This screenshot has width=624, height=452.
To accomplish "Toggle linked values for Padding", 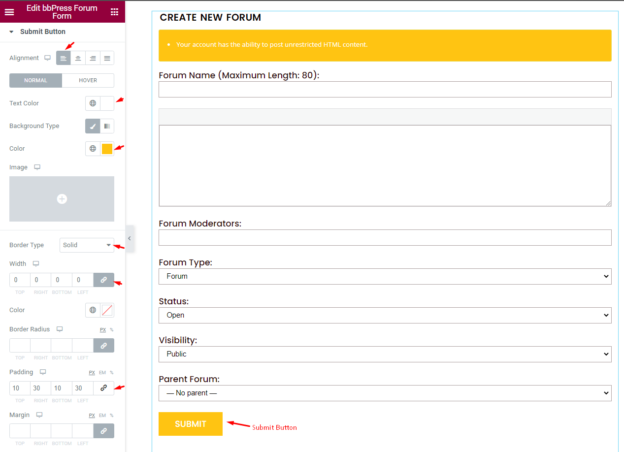I will pos(103,388).
